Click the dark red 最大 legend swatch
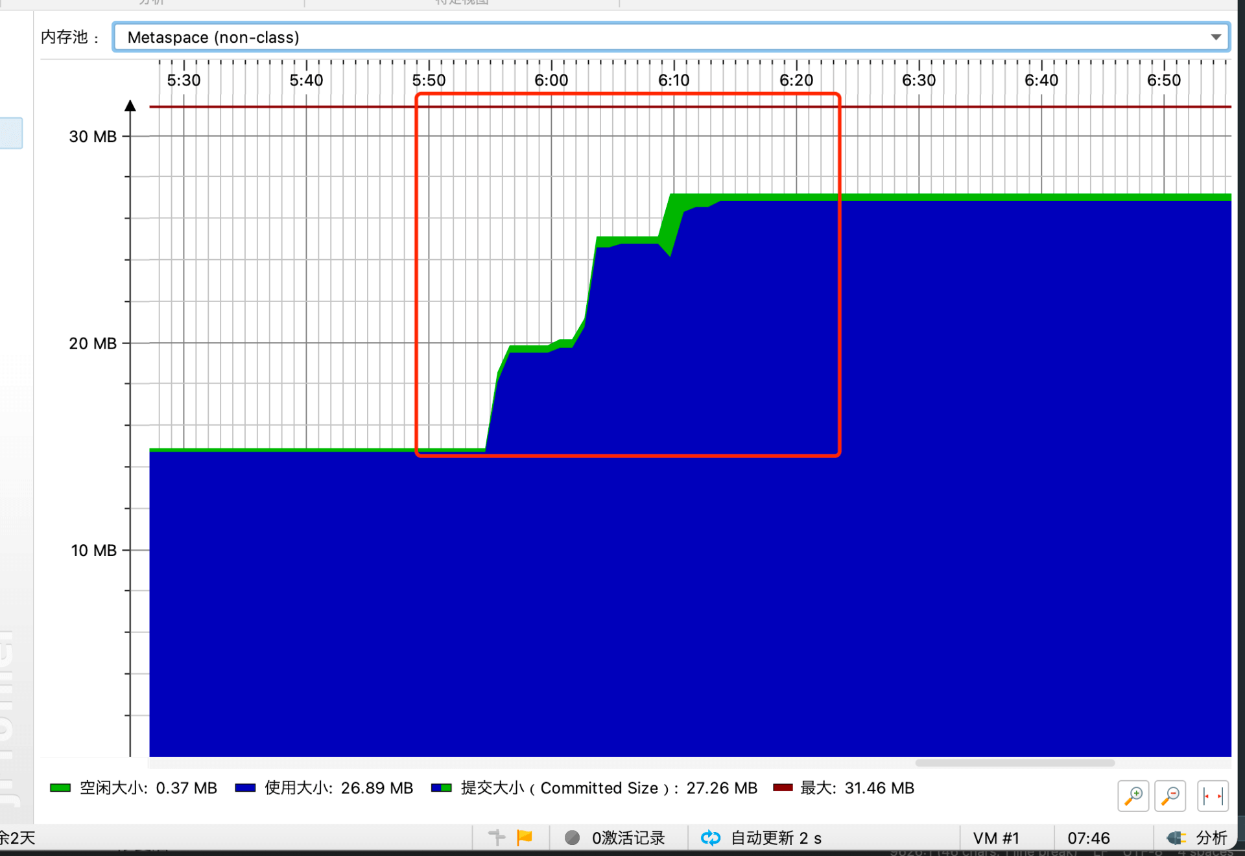Screen dimensions: 1245x856 coord(783,788)
